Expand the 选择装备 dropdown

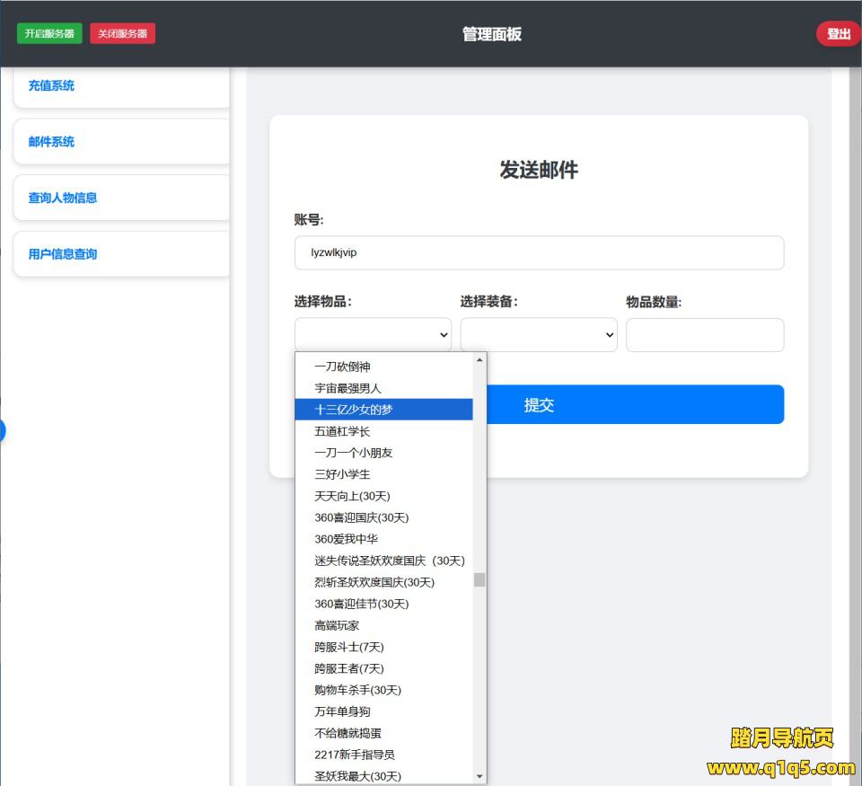tap(539, 334)
